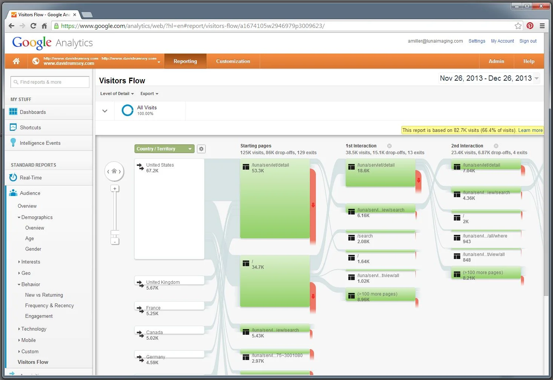
Task: Click the Sign out link
Action: [528, 41]
